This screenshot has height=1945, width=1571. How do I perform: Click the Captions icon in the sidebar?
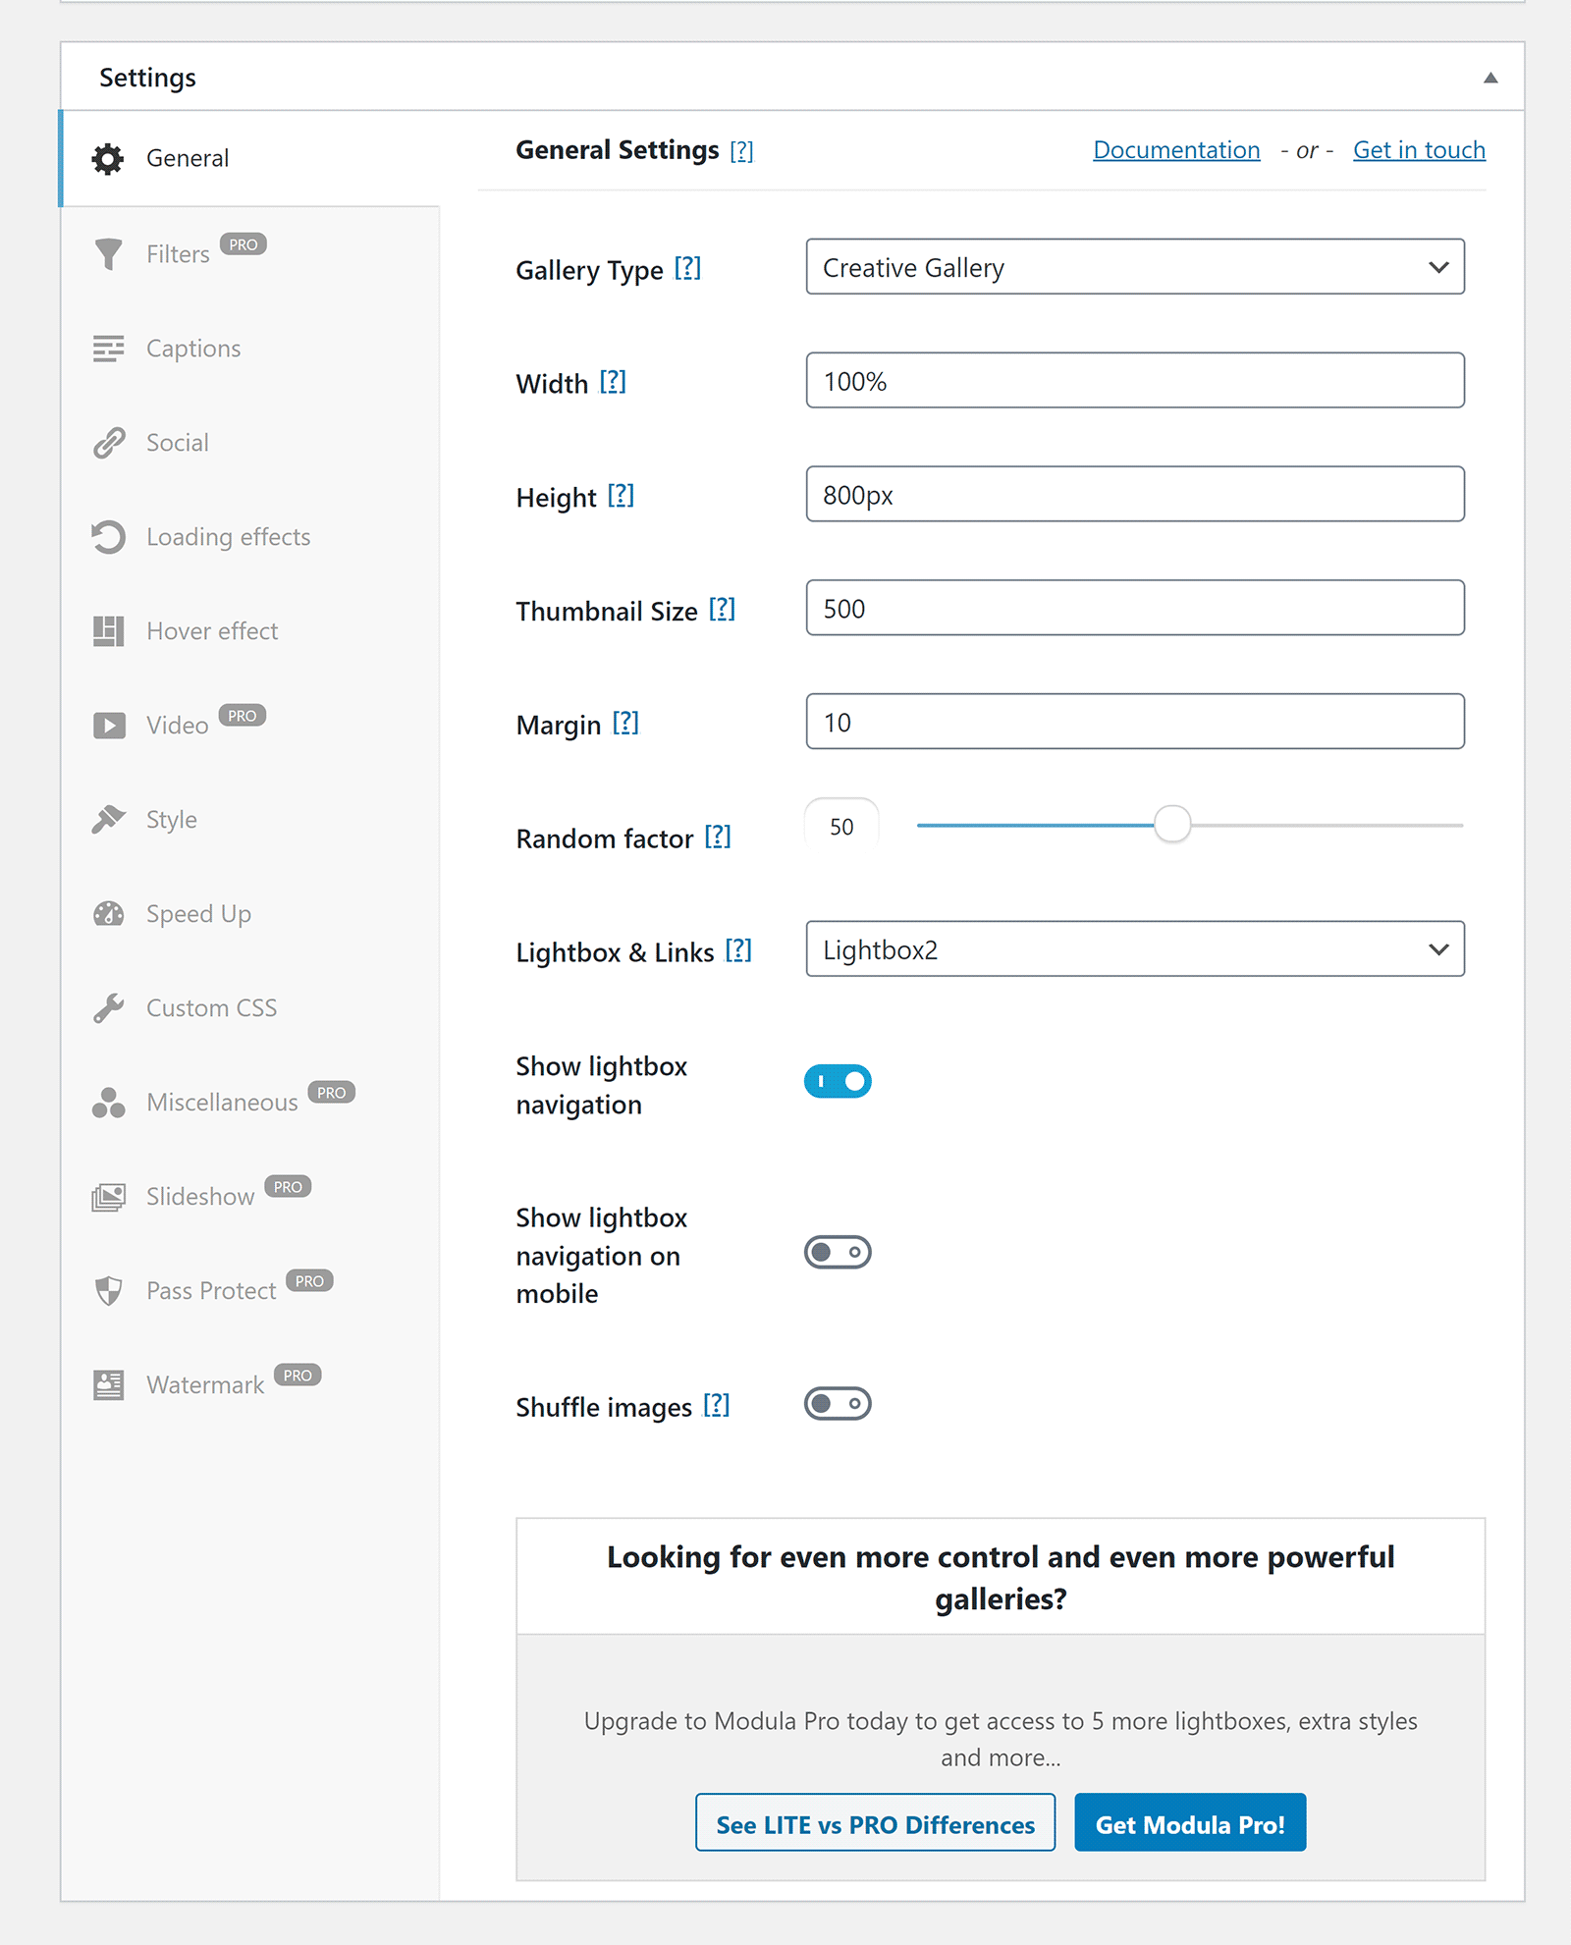pos(108,348)
